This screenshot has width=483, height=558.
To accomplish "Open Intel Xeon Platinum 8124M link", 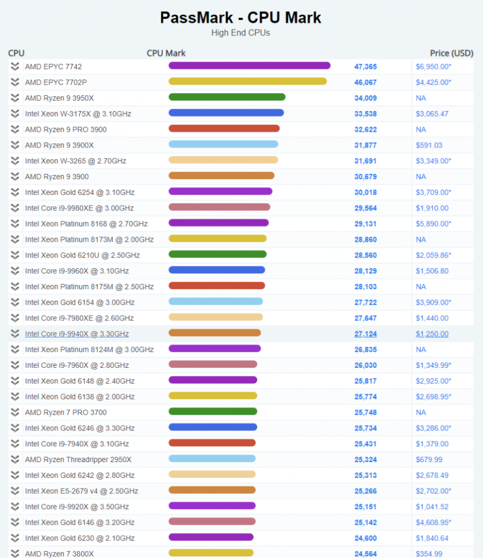I will 89,349.
